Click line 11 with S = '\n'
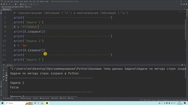 coord(21,45)
